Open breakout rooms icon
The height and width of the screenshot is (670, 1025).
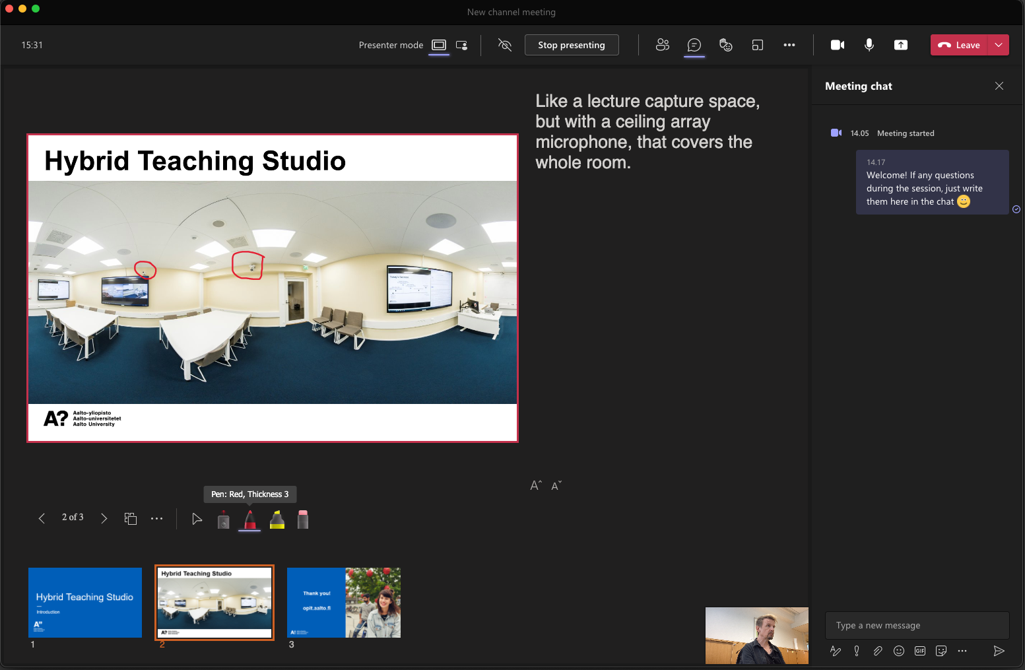click(758, 45)
